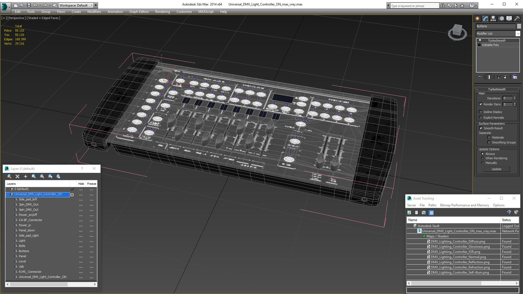523x294 pixels.
Task: Open the Display panel tab
Action: point(509,19)
